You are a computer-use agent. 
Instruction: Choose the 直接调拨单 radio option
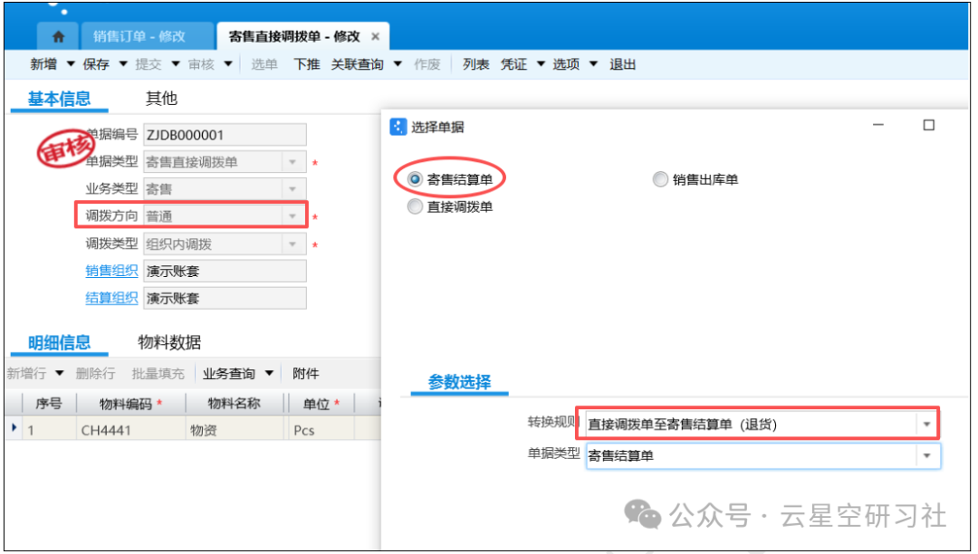415,207
